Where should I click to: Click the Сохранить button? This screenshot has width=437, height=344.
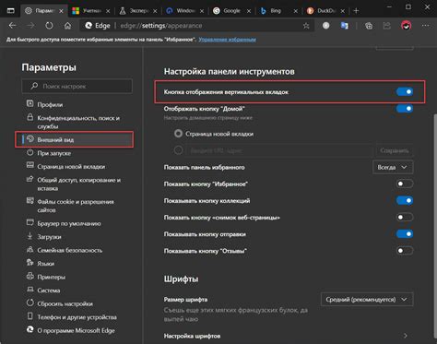[395, 150]
